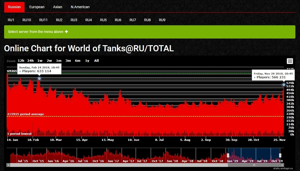Select the Russian region tab
The height and width of the screenshot is (171, 300).
pyautogui.click(x=14, y=7)
